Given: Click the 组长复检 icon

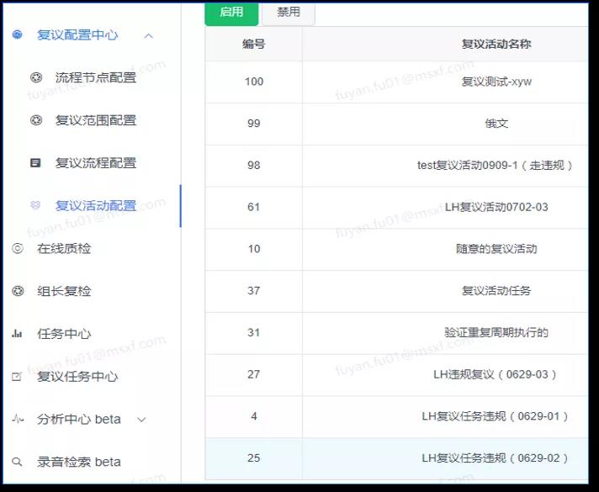Looking at the screenshot, I should pyautogui.click(x=18, y=291).
